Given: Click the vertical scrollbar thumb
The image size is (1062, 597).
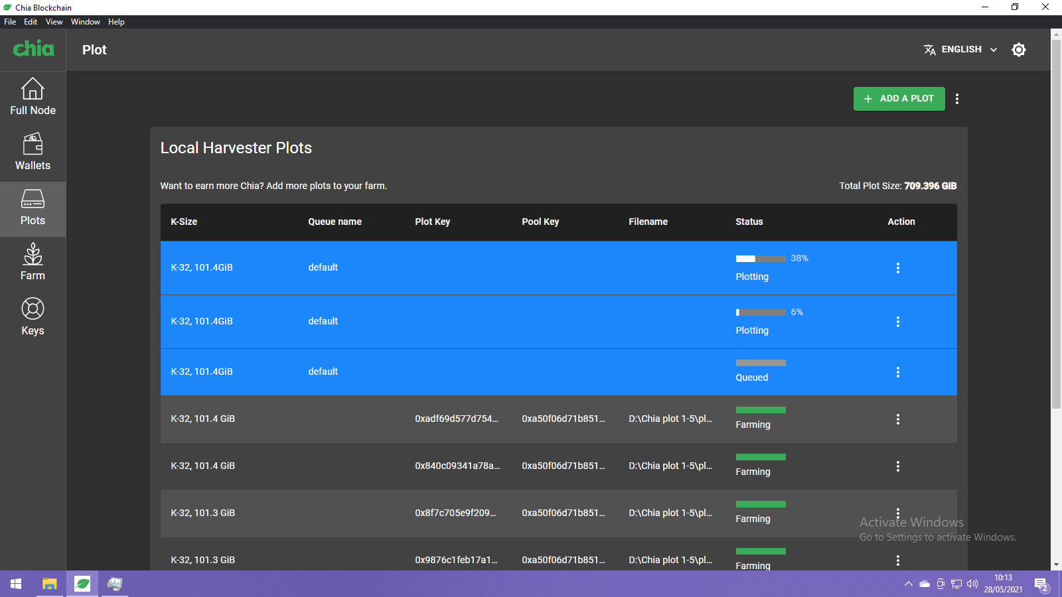Looking at the screenshot, I should [1056, 224].
